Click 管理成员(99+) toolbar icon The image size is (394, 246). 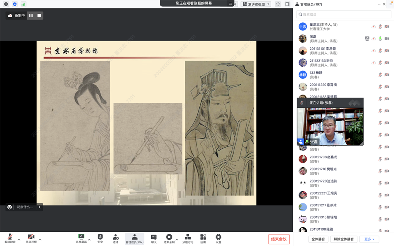coord(134,239)
